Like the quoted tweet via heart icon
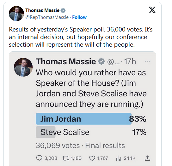The height and width of the screenshot is (166, 172). (92, 158)
